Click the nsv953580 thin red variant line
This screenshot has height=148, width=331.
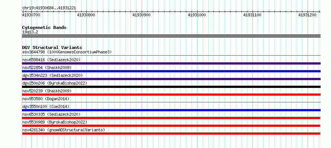pos(171,102)
